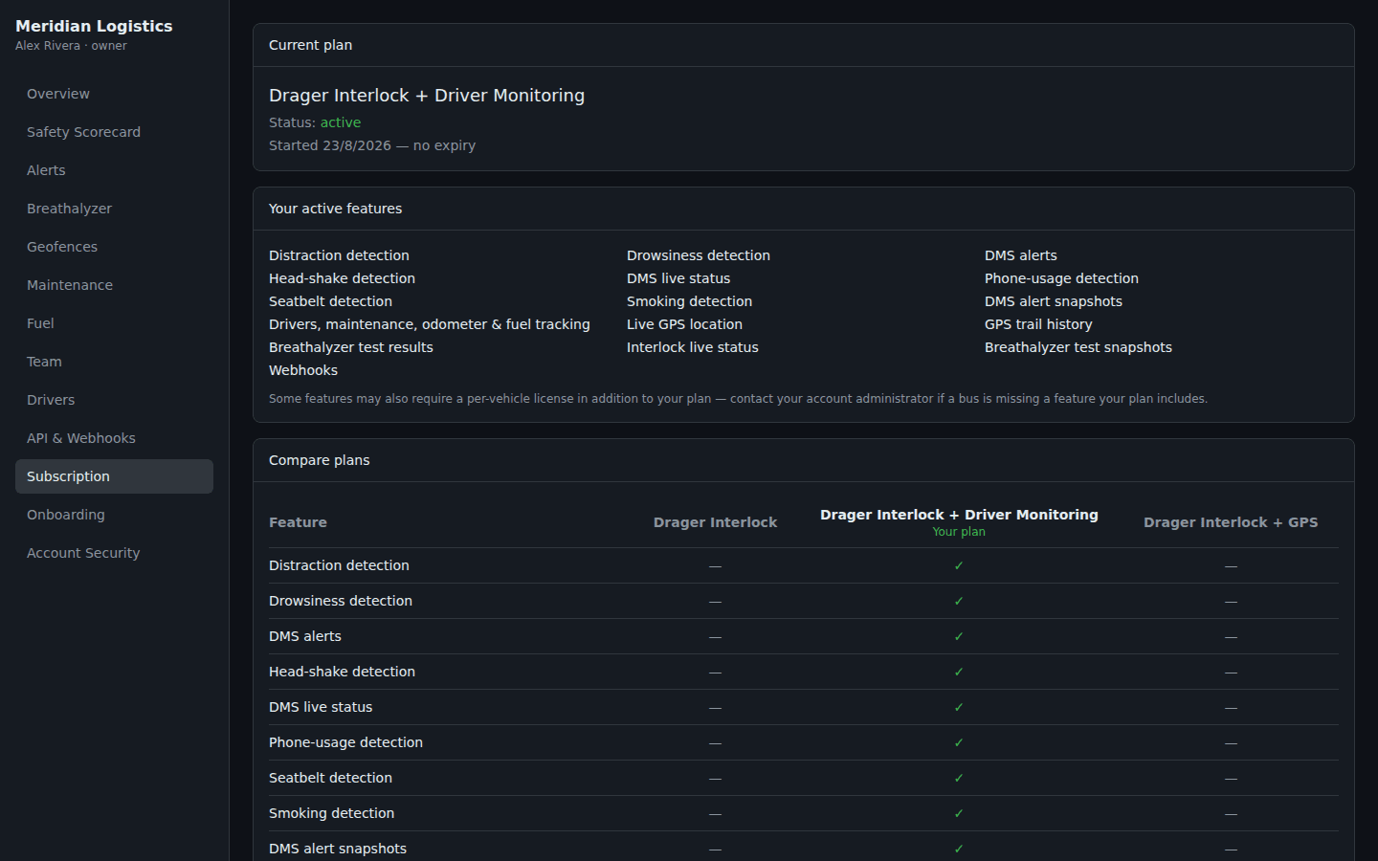This screenshot has width=1378, height=861.
Task: Click 'Breathalyzer test results' active feature
Action: [351, 347]
